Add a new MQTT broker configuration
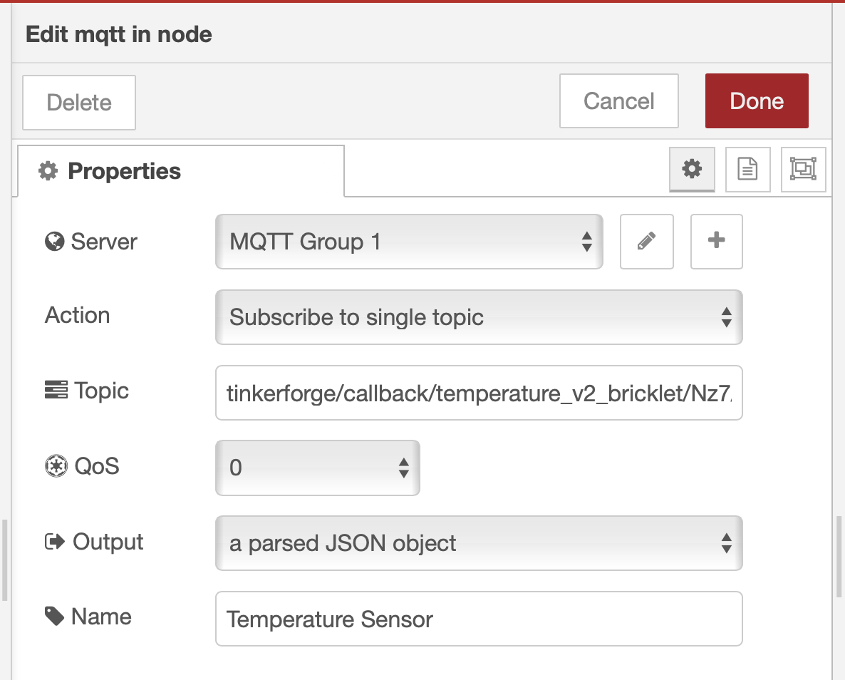Viewport: 845px width, 680px height. 716,242
